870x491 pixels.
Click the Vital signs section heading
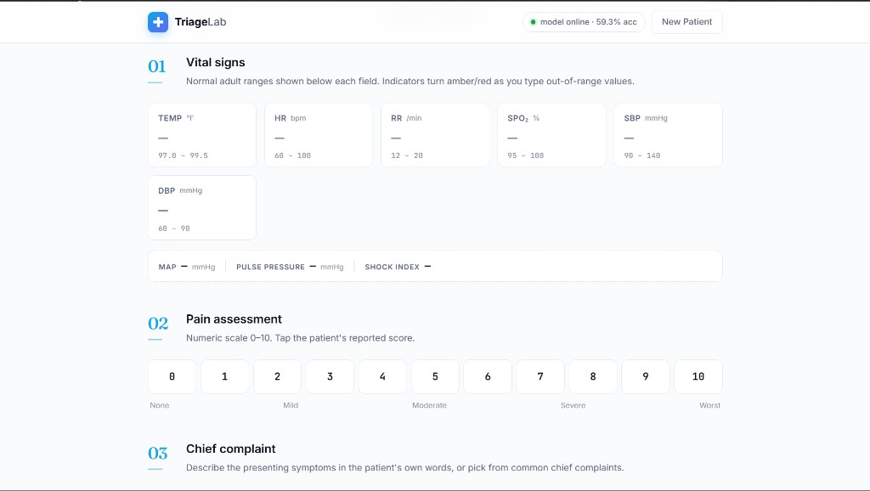(x=215, y=62)
